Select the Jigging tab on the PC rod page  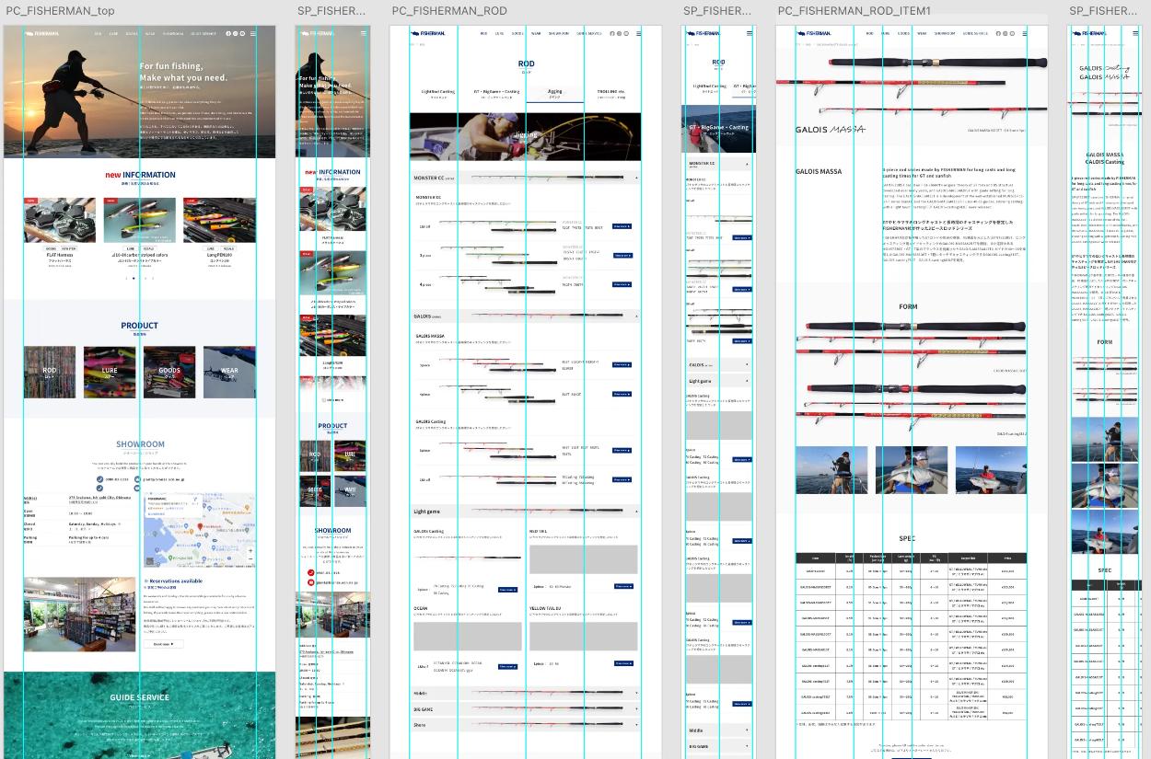point(554,93)
